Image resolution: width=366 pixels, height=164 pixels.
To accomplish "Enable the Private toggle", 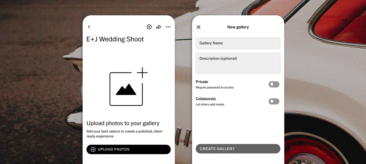I will pos(274,84).
